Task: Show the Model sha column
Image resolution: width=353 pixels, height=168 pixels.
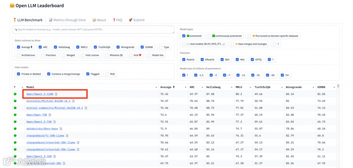Action: click(x=149, y=55)
